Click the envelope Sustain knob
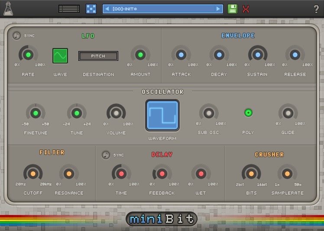 tap(258, 55)
